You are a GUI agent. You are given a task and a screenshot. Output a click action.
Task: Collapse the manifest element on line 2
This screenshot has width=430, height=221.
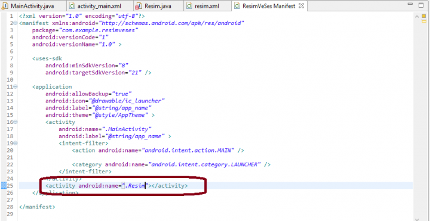[16, 23]
